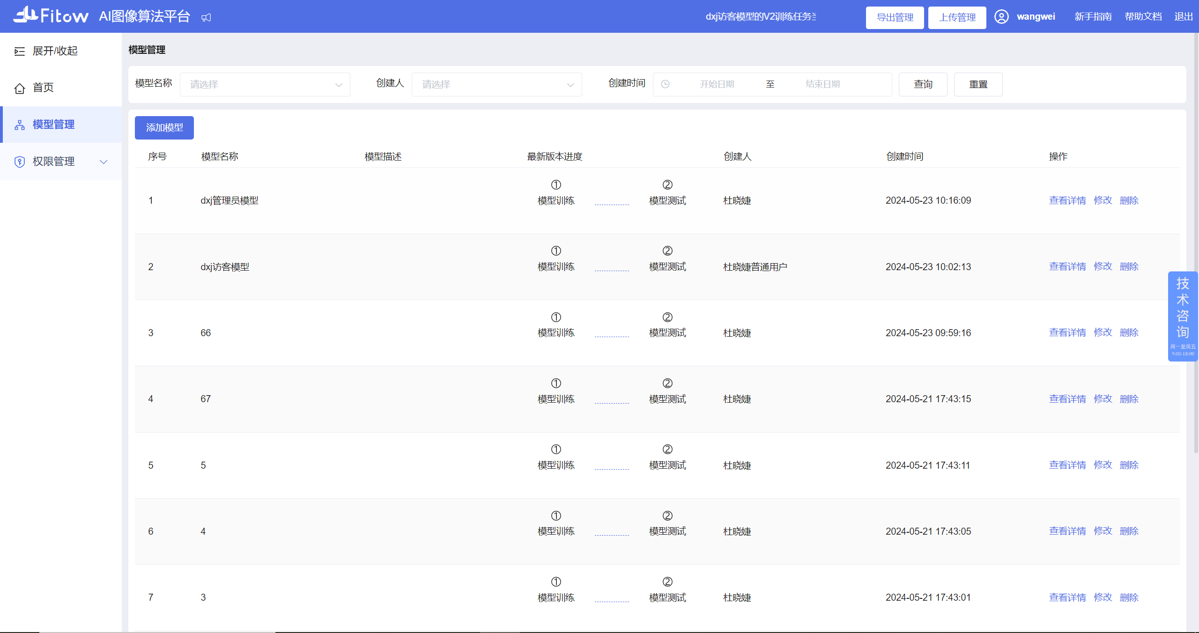View details of dxj管理员模型
This screenshot has width=1199, height=633.
[x=1067, y=200]
